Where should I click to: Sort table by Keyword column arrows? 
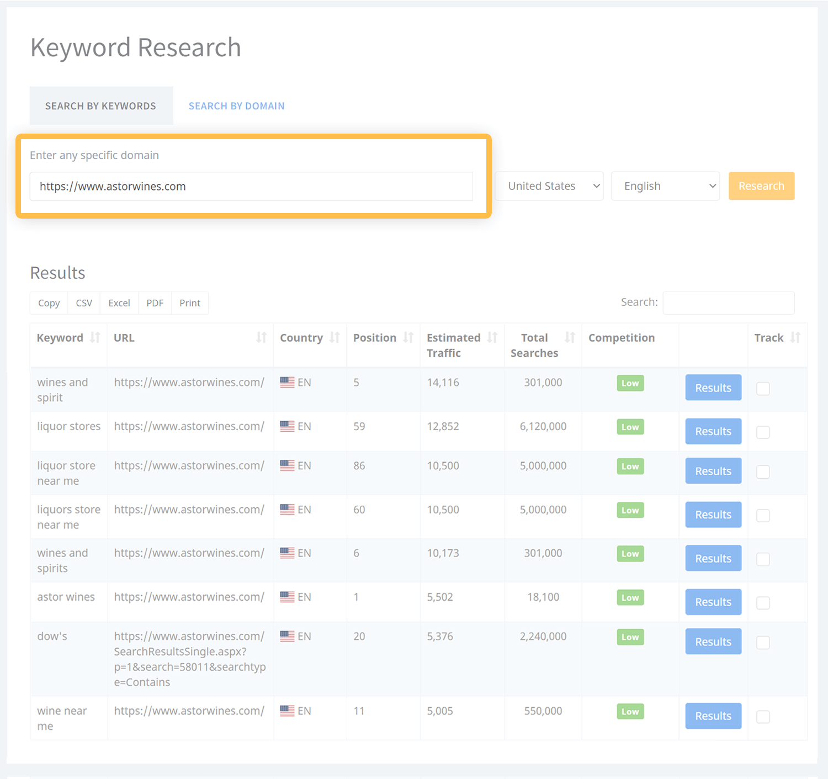(95, 337)
